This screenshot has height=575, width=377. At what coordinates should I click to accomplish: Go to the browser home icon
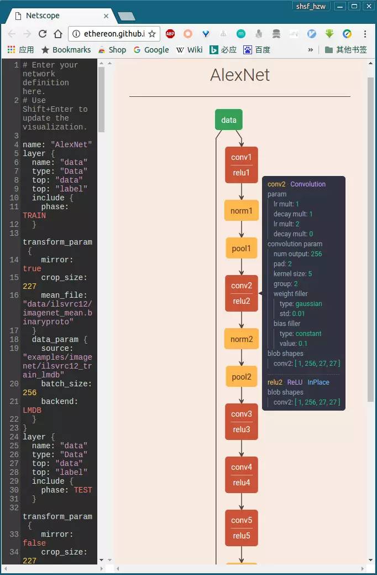coord(58,34)
